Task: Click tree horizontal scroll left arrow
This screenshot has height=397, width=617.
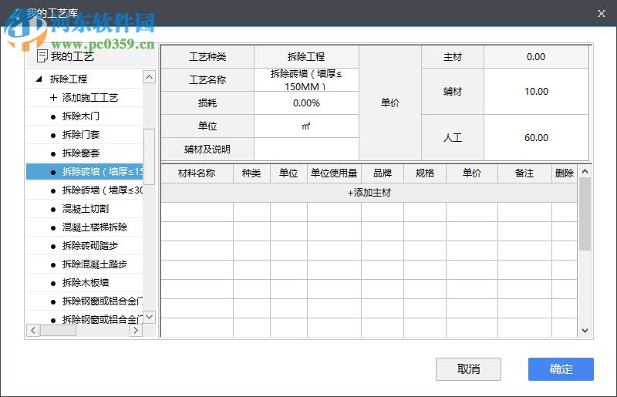Action: (x=32, y=330)
